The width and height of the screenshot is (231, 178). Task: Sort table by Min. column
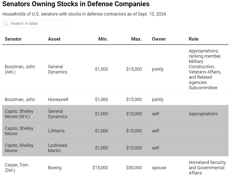[x=103, y=39]
